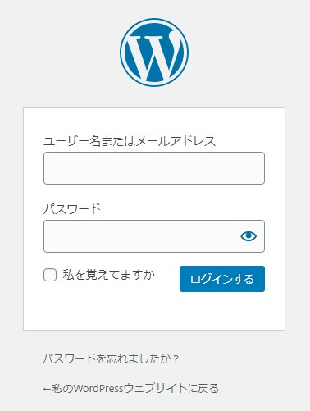This screenshot has width=310, height=411.
Task: Enable the remember-me checkbox beside ログインする
Action: [50, 275]
